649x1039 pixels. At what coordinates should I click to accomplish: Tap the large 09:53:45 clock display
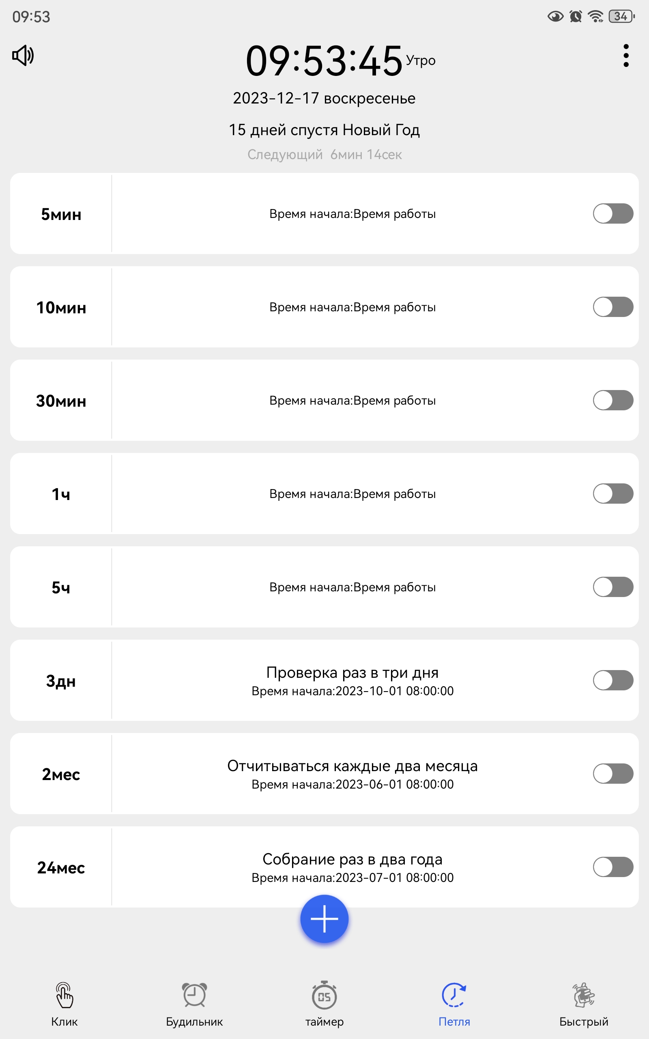(324, 60)
